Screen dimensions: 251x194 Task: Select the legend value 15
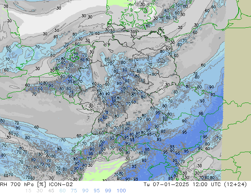pyautogui.click(x=28, y=191)
